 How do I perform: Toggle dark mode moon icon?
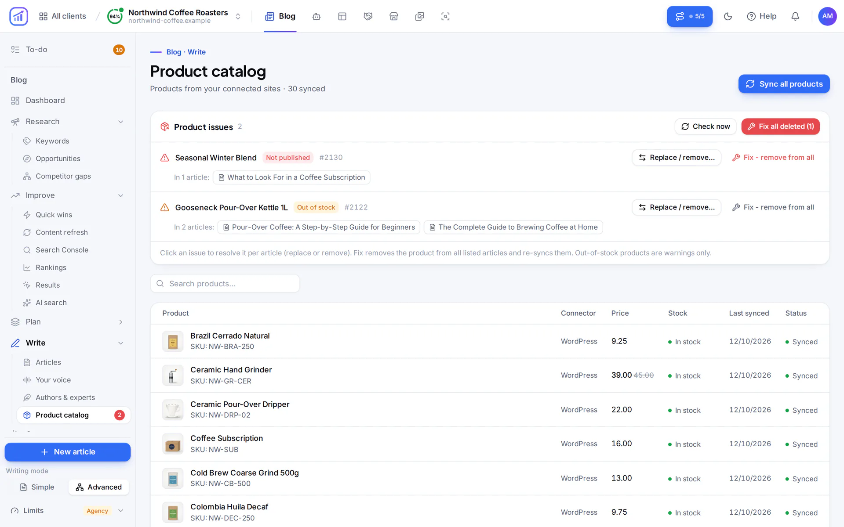coord(728,16)
